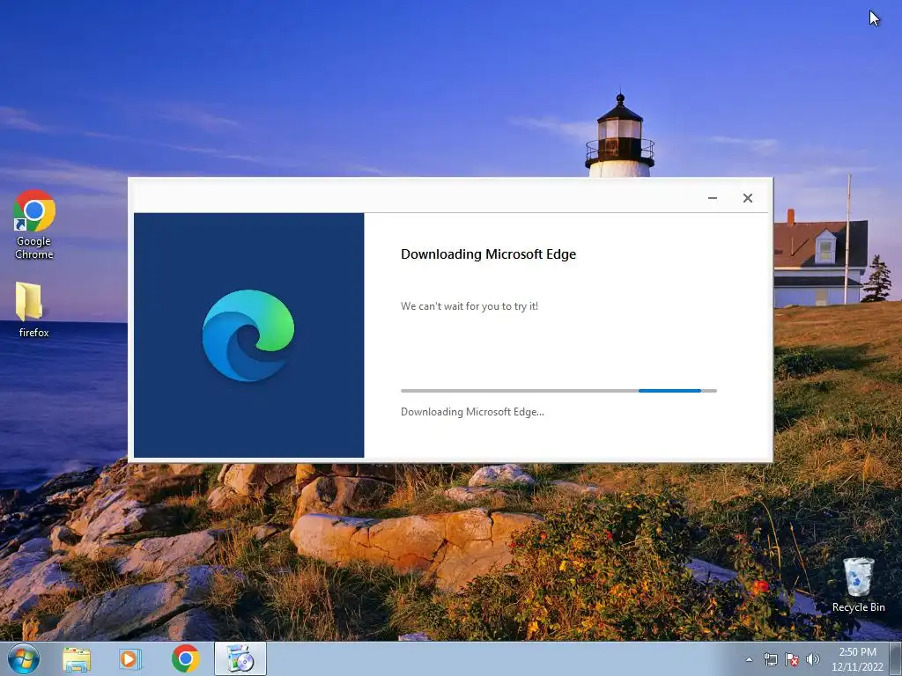The width and height of the screenshot is (902, 676).
Task: Open the Google Chrome desktop shortcut
Action: point(34,224)
